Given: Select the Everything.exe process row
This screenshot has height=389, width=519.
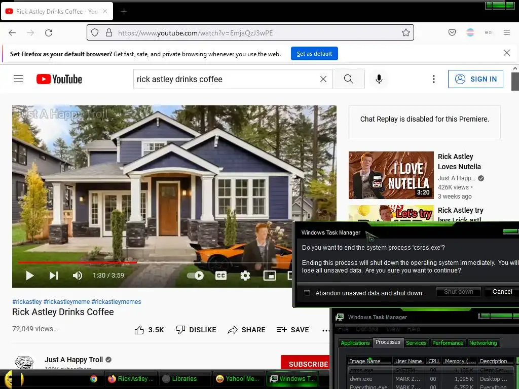Looking at the screenshot, I should [431, 386].
